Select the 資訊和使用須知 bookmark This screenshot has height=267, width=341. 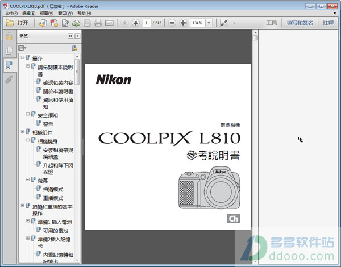pyautogui.click(x=58, y=103)
